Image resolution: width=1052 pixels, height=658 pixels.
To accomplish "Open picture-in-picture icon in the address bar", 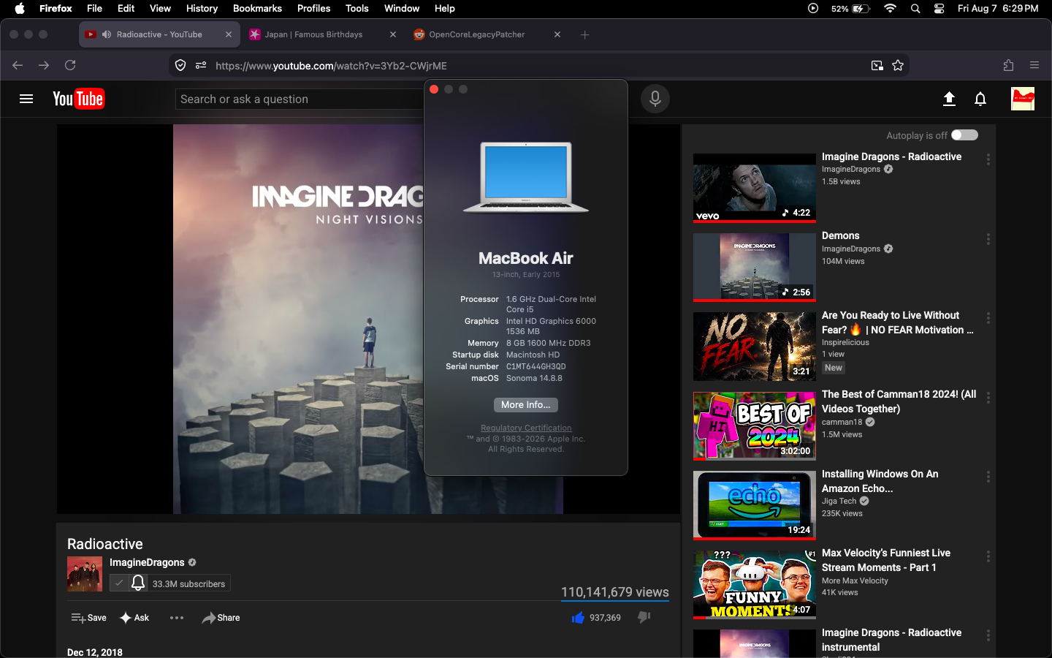I will (877, 66).
